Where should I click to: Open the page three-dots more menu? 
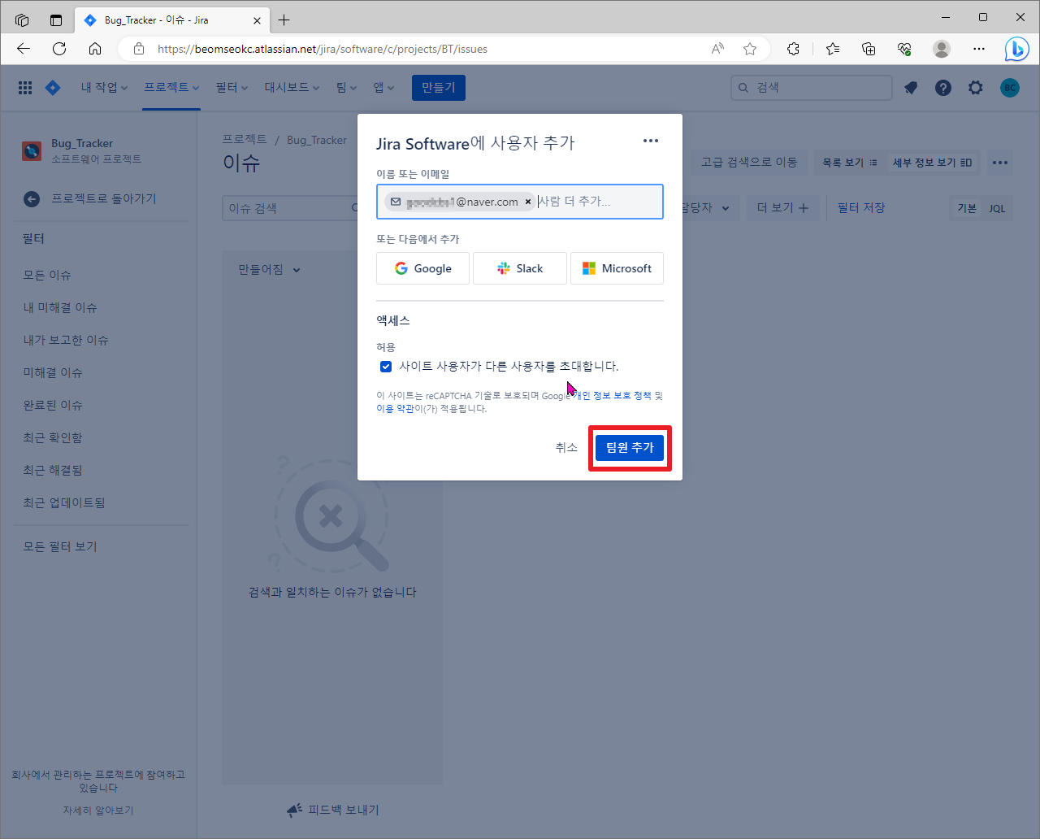coord(1000,163)
